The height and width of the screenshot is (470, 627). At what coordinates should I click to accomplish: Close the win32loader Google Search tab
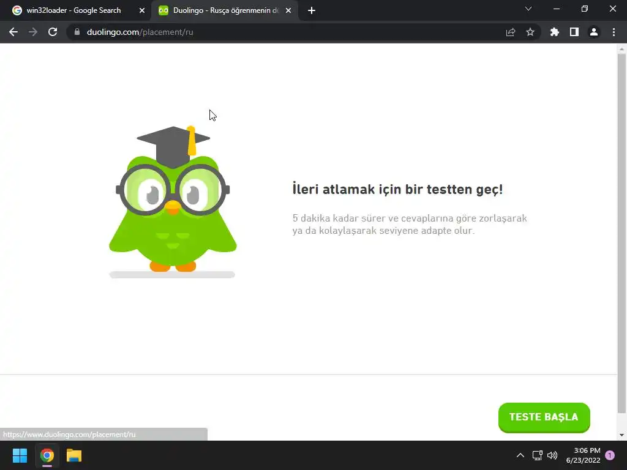(x=142, y=11)
